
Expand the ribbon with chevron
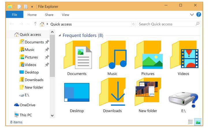192,14
